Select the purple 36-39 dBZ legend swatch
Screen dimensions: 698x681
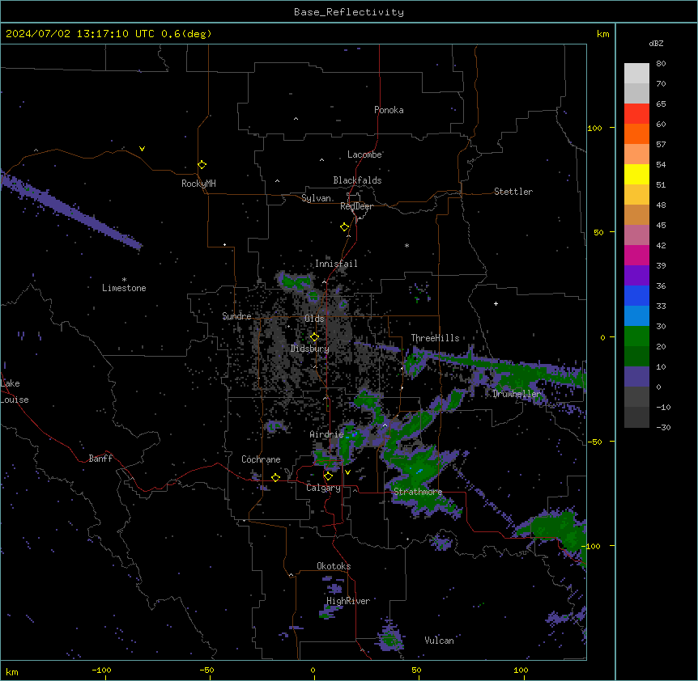636,276
